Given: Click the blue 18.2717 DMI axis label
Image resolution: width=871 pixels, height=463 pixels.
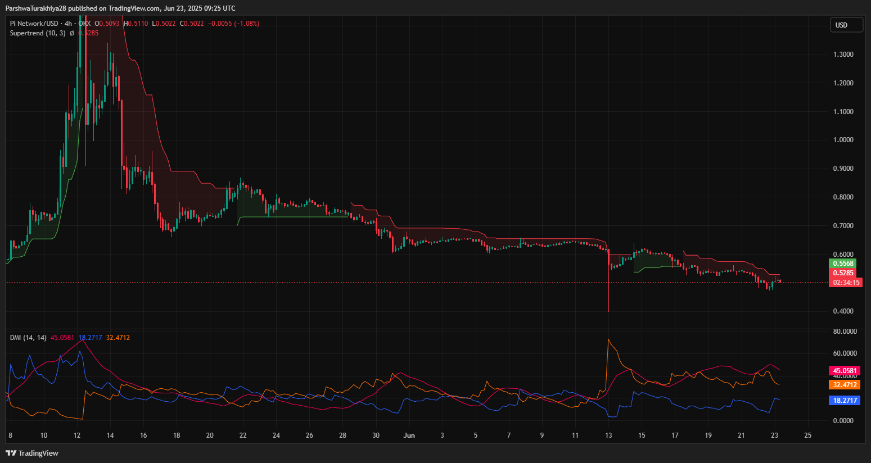Looking at the screenshot, I should click(844, 401).
